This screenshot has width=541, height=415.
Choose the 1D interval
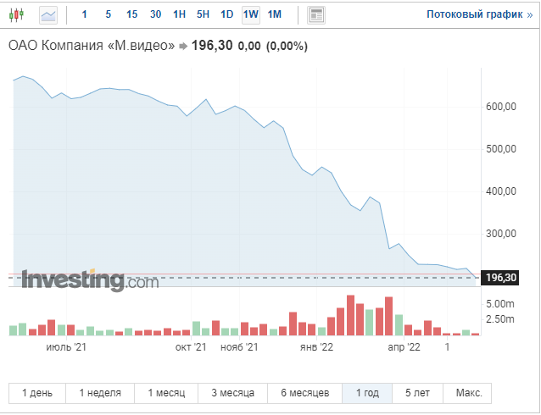tap(226, 14)
